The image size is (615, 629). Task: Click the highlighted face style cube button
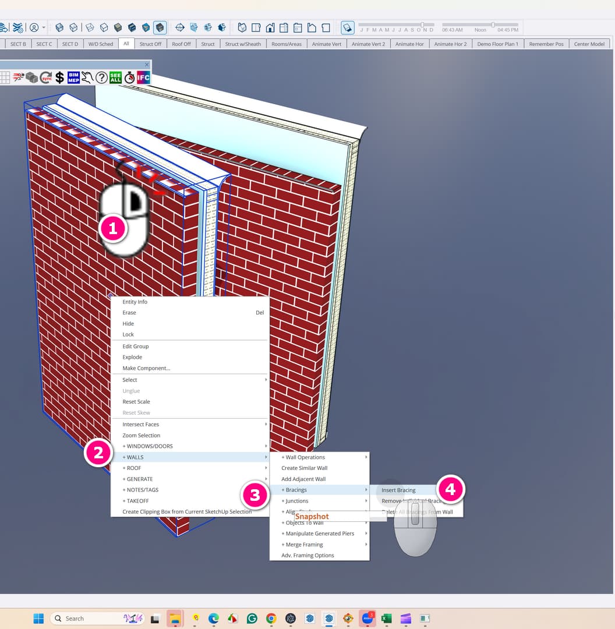tap(160, 27)
